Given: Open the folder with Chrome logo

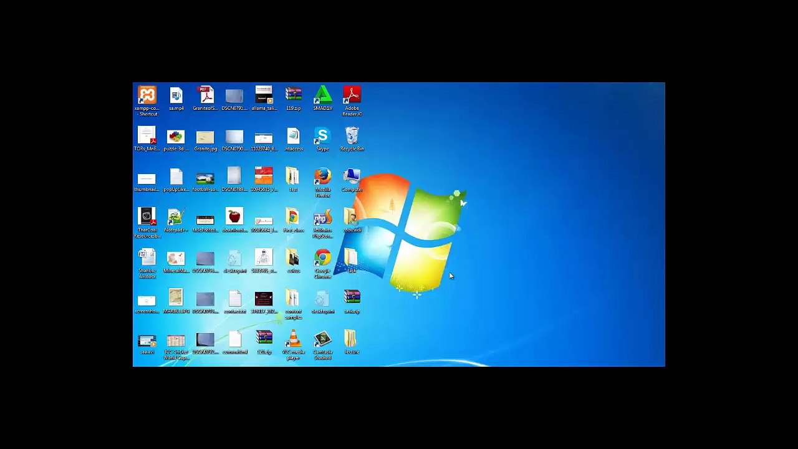Looking at the screenshot, I should [x=292, y=217].
